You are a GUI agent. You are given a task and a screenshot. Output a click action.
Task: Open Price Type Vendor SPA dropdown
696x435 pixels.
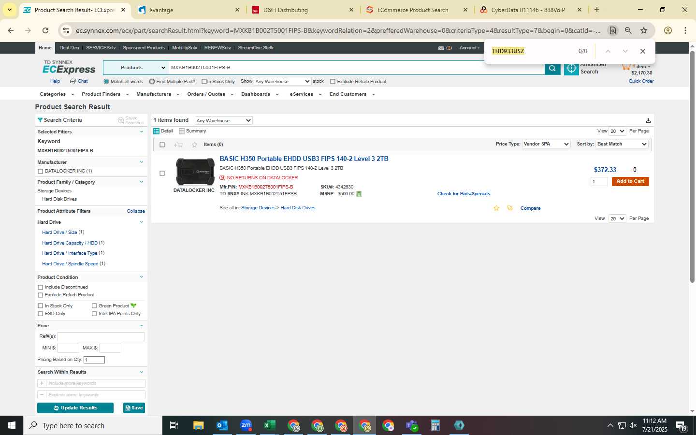[x=546, y=144]
